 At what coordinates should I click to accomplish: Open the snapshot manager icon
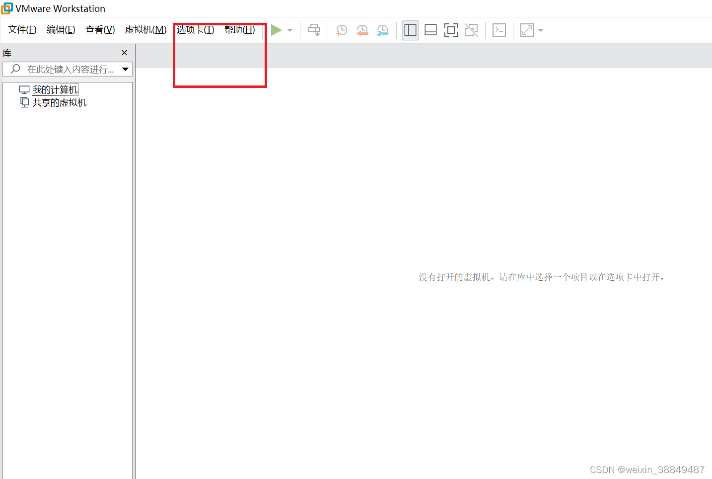[382, 30]
